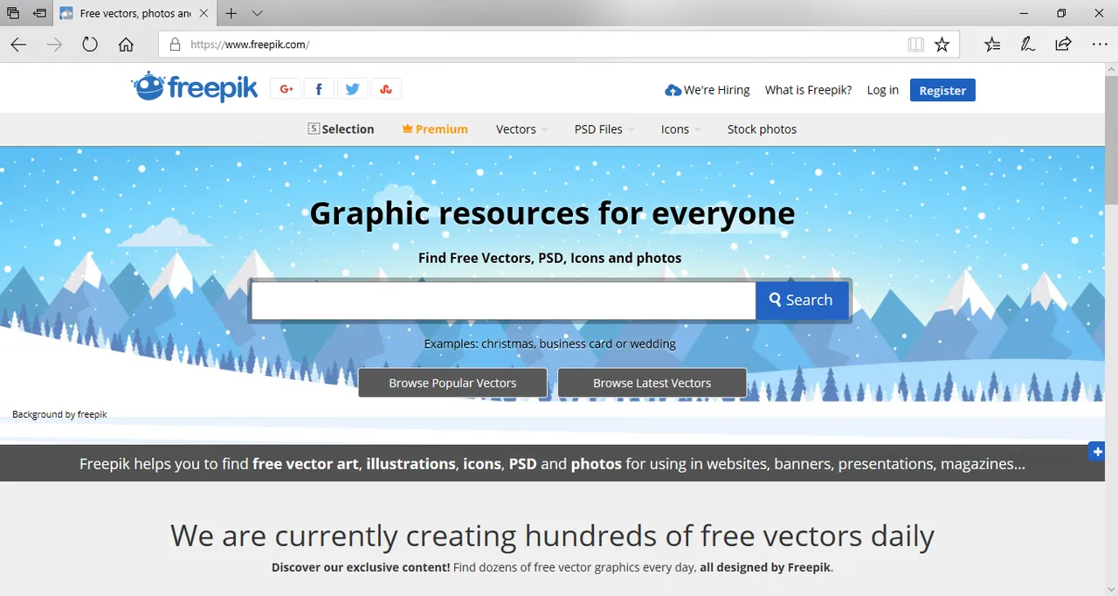The height and width of the screenshot is (596, 1118).
Task: Click Log in link
Action: [x=882, y=90]
